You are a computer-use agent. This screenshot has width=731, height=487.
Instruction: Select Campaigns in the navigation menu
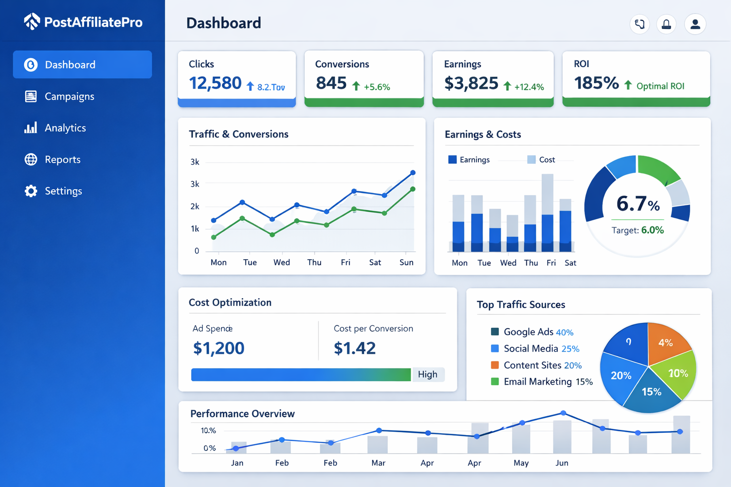pyautogui.click(x=69, y=96)
